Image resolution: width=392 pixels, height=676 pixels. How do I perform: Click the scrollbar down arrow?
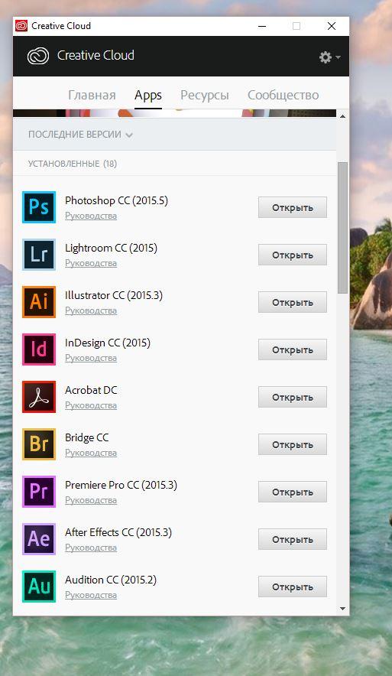pos(342,609)
